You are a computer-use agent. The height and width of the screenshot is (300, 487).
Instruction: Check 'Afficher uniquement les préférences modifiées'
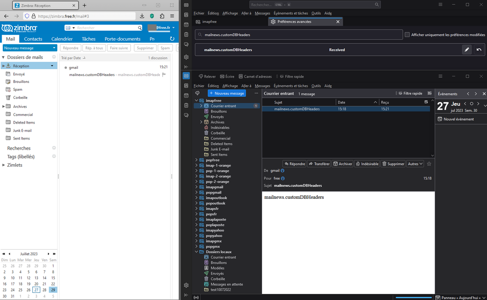[407, 35]
